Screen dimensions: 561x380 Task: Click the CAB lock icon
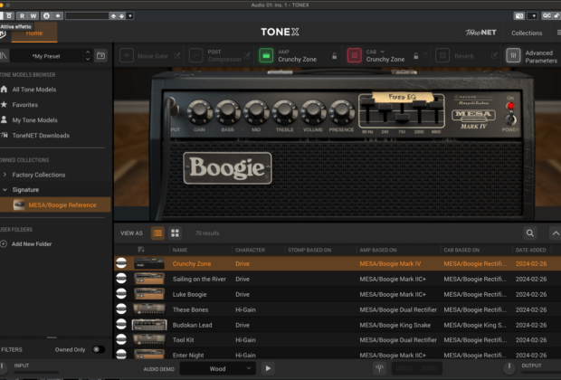click(415, 56)
